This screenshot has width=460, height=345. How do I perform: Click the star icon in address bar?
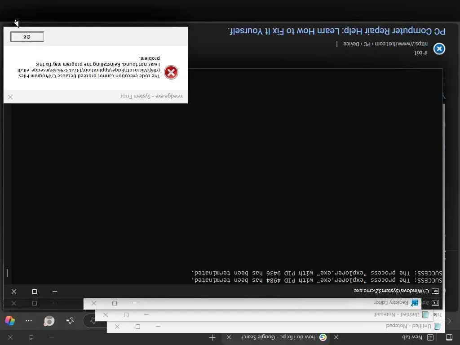(93, 321)
